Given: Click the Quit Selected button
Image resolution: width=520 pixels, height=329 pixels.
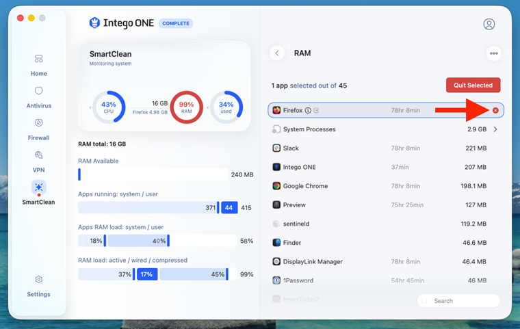Looking at the screenshot, I should [473, 85].
